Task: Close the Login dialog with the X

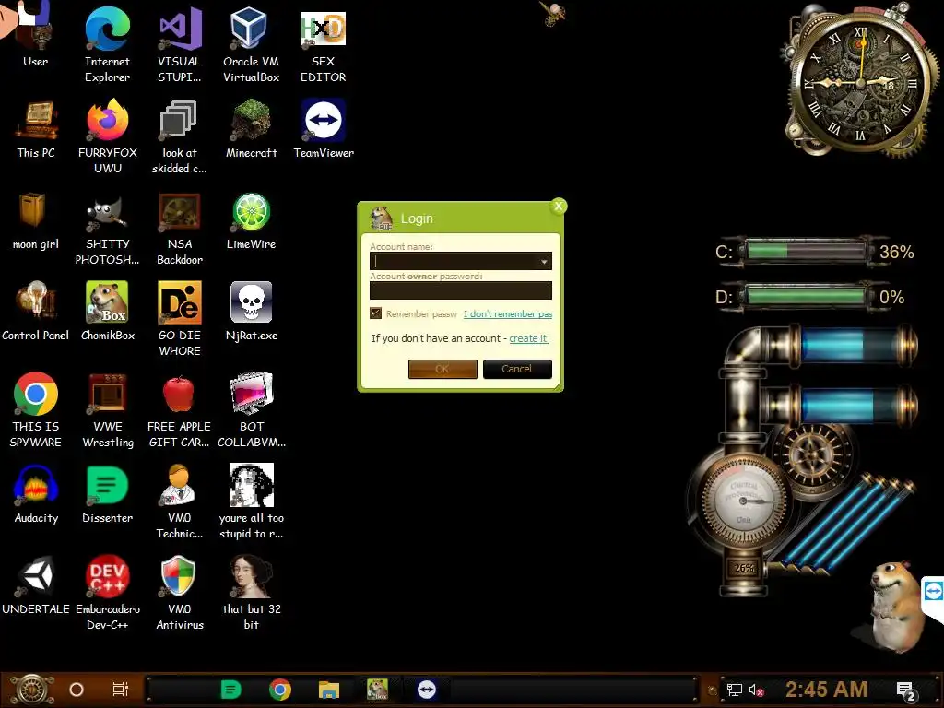Action: 558,206
